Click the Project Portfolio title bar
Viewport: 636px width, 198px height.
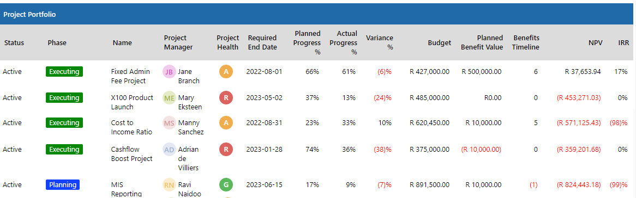[x=318, y=14]
